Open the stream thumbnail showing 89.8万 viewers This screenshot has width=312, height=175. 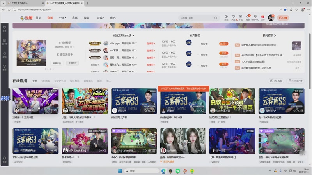pos(183,141)
